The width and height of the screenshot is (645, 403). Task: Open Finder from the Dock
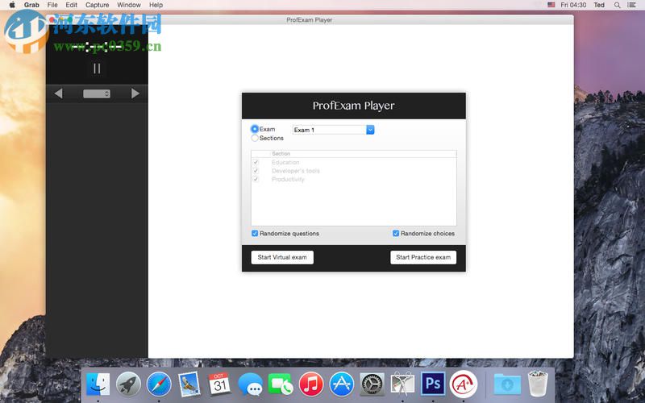(98, 384)
